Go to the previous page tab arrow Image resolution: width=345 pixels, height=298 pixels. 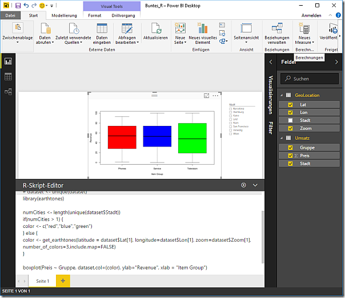click(x=19, y=281)
